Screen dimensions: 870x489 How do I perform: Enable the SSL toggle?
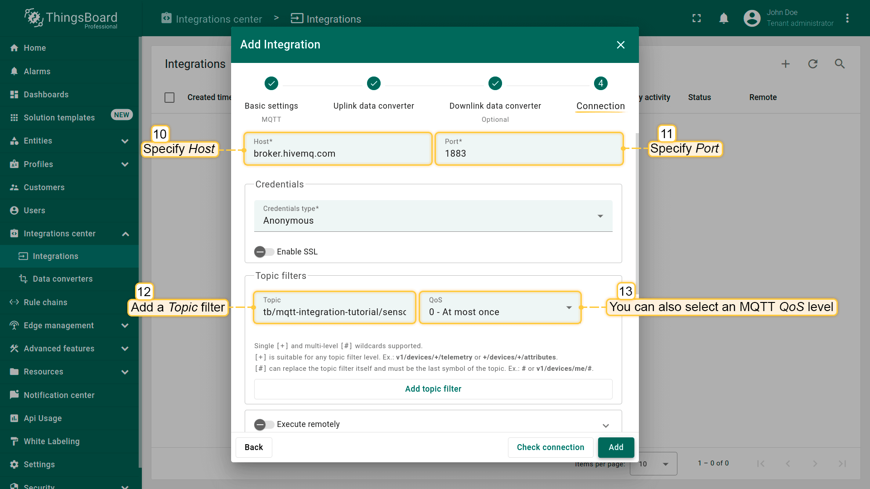[x=264, y=252]
